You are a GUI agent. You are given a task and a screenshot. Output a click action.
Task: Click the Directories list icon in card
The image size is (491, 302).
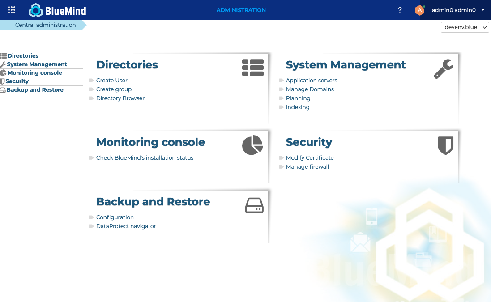[x=253, y=68]
